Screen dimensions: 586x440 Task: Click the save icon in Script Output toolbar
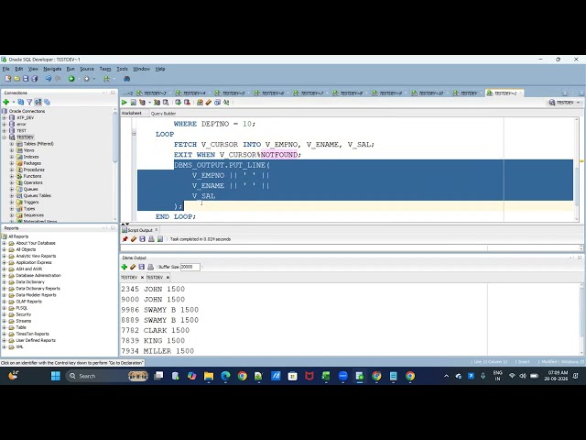(x=143, y=239)
